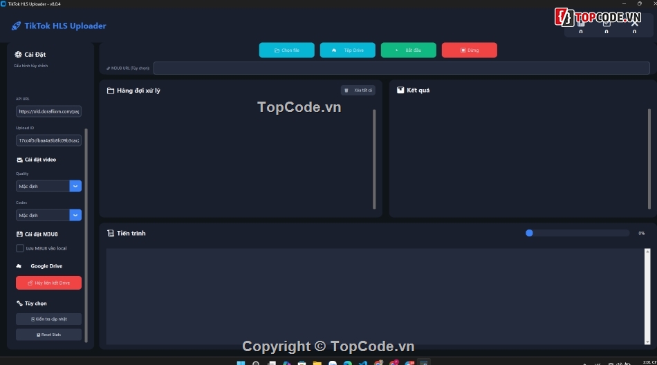The width and height of the screenshot is (657, 365).
Task: Click into the API URL field
Action: point(48,111)
